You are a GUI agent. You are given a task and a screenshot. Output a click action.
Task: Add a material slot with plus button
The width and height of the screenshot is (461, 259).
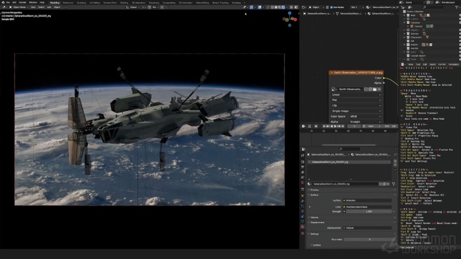pyautogui.click(x=395, y=161)
